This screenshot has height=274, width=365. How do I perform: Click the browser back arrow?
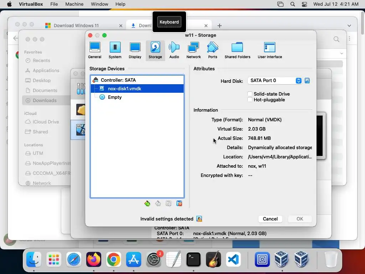point(15,38)
